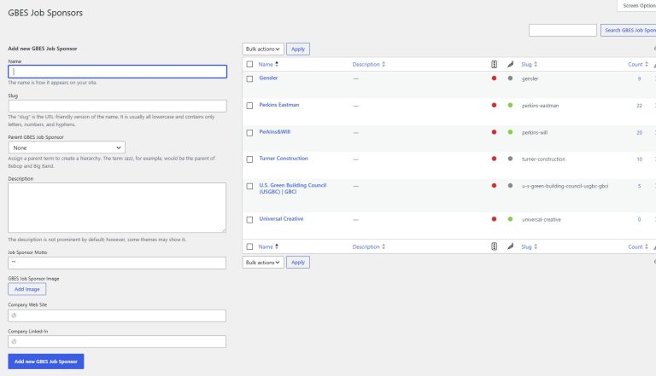Click the SEO score icon in table footer
This screenshot has width=656, height=376.
click(494, 246)
